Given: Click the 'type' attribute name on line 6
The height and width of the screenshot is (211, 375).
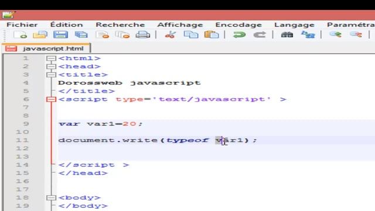Looking at the screenshot, I should [129, 100].
